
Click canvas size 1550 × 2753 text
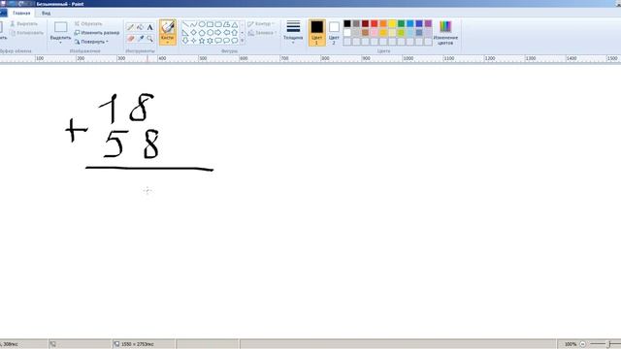[x=138, y=344]
